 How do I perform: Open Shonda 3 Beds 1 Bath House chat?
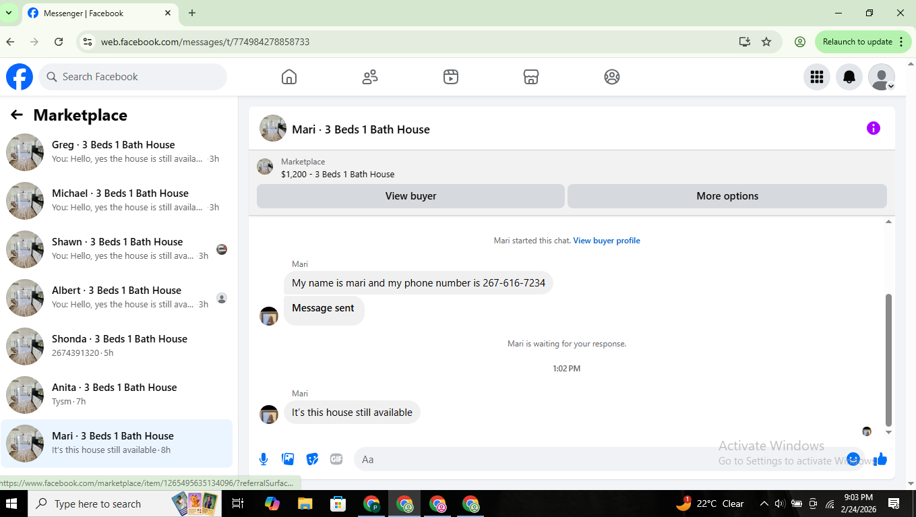pos(117,346)
